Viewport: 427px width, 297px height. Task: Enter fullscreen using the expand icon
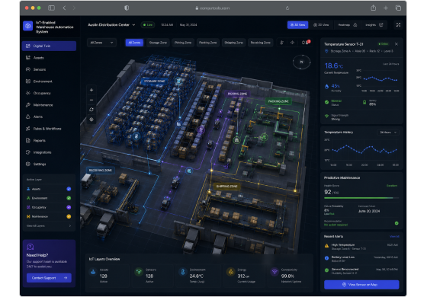tap(398, 24)
